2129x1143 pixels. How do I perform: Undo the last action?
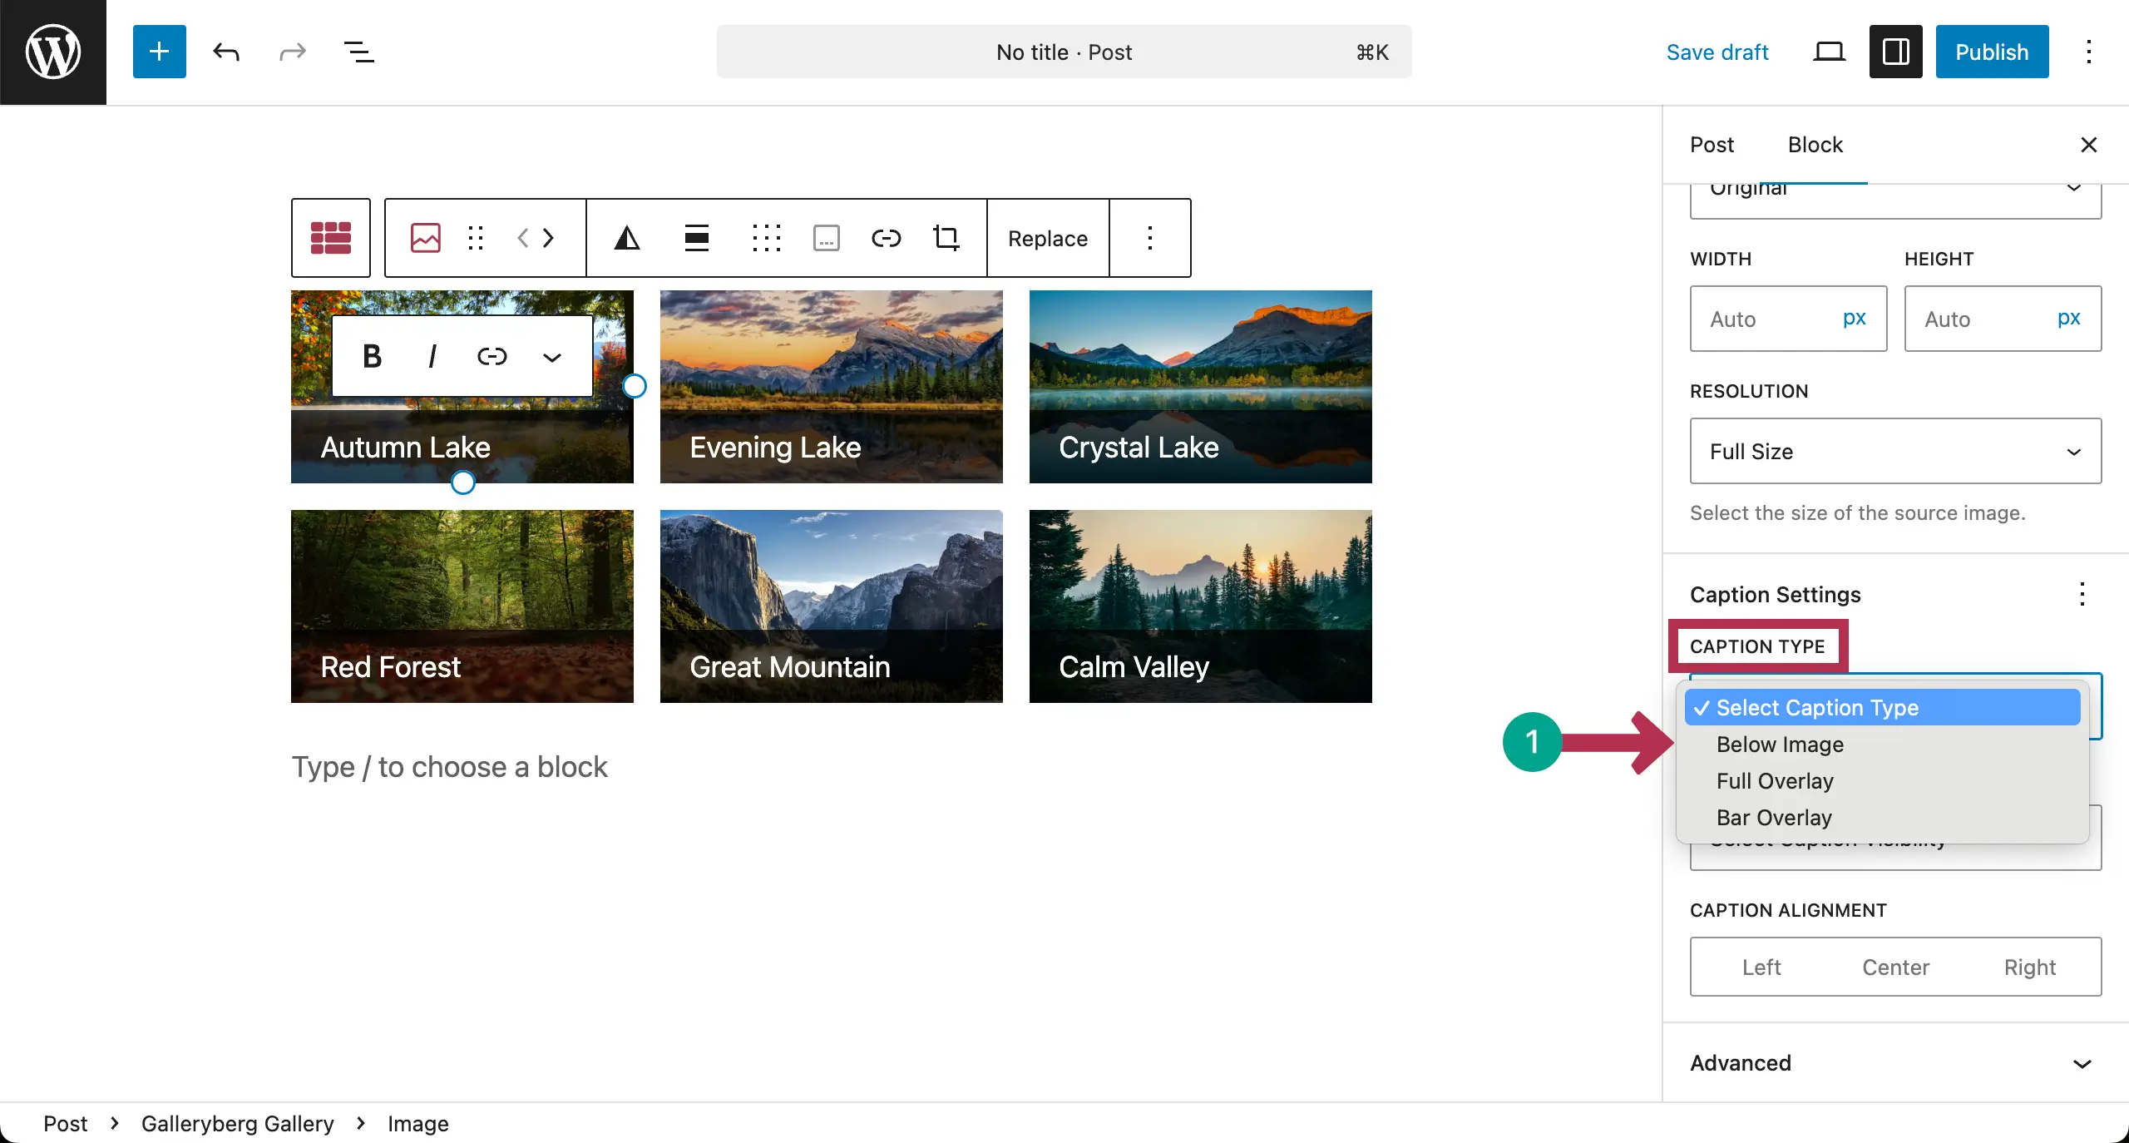(x=225, y=52)
